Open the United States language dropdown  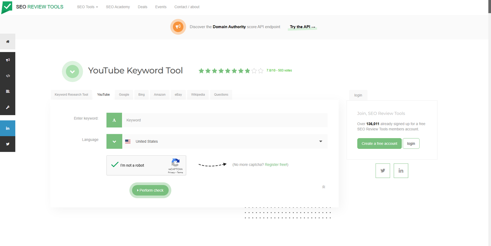click(x=224, y=142)
